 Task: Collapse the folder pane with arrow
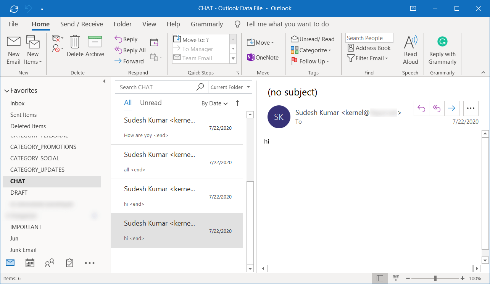coord(105,81)
